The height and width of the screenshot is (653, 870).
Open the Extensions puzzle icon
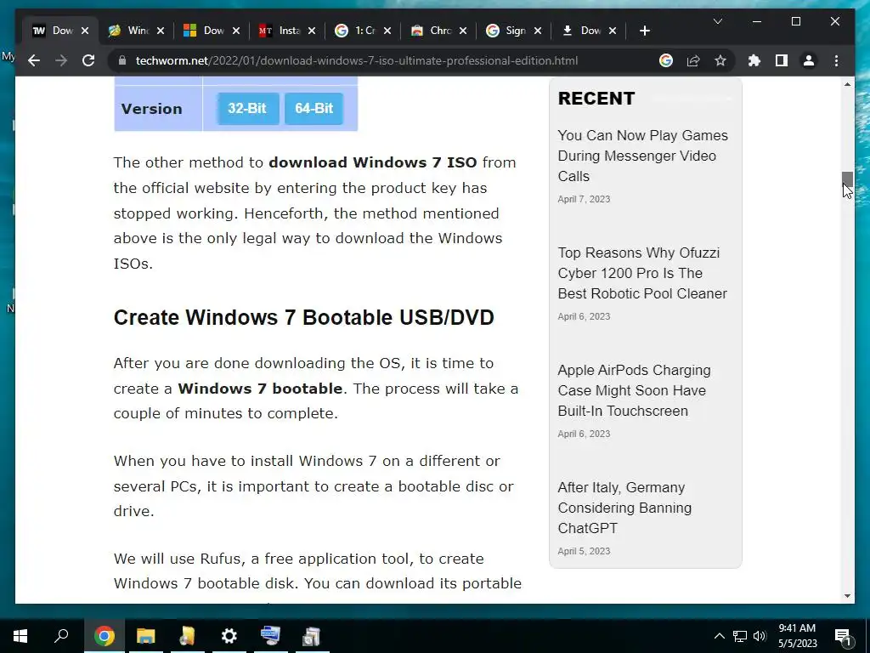coord(754,60)
